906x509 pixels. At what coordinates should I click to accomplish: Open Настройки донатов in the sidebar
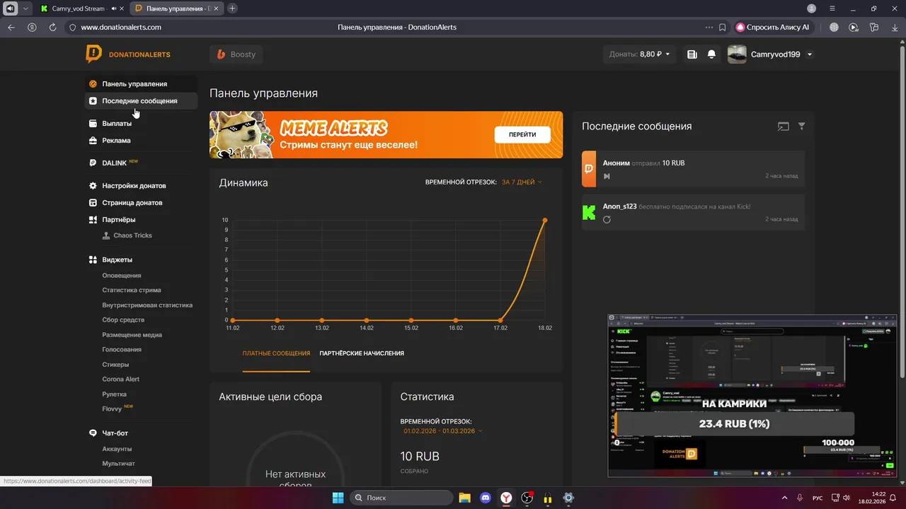(134, 186)
